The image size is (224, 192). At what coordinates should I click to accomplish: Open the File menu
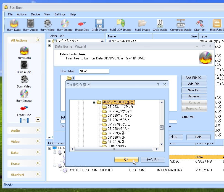click(10, 14)
